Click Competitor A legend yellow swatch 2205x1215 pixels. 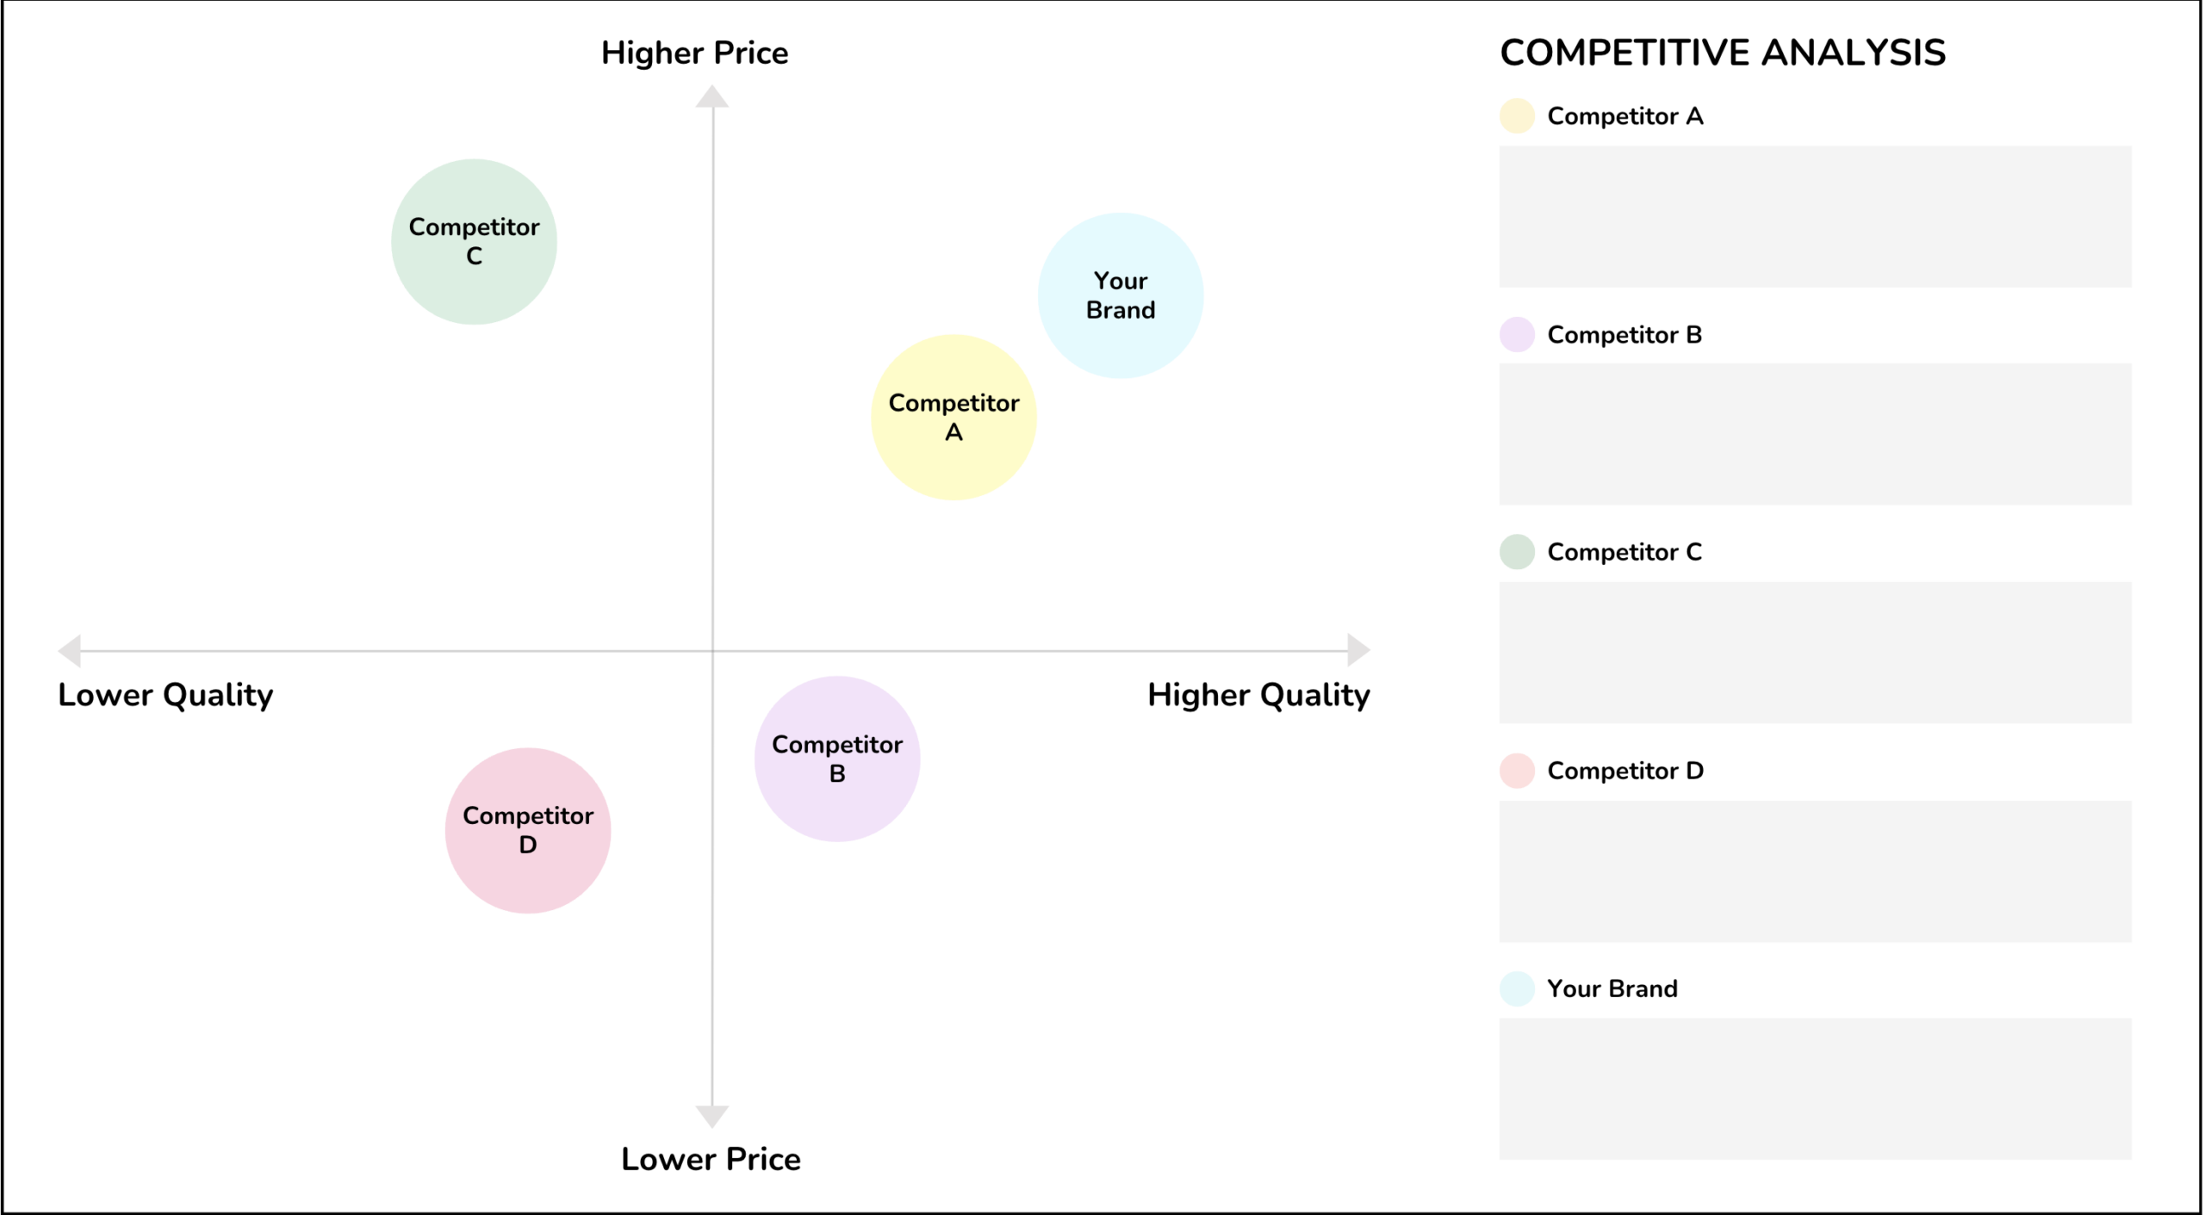tap(1517, 116)
